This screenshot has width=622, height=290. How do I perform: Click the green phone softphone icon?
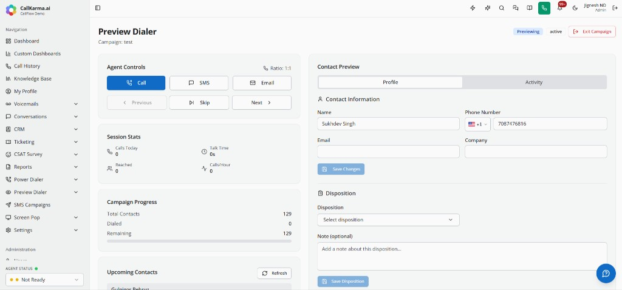(544, 8)
